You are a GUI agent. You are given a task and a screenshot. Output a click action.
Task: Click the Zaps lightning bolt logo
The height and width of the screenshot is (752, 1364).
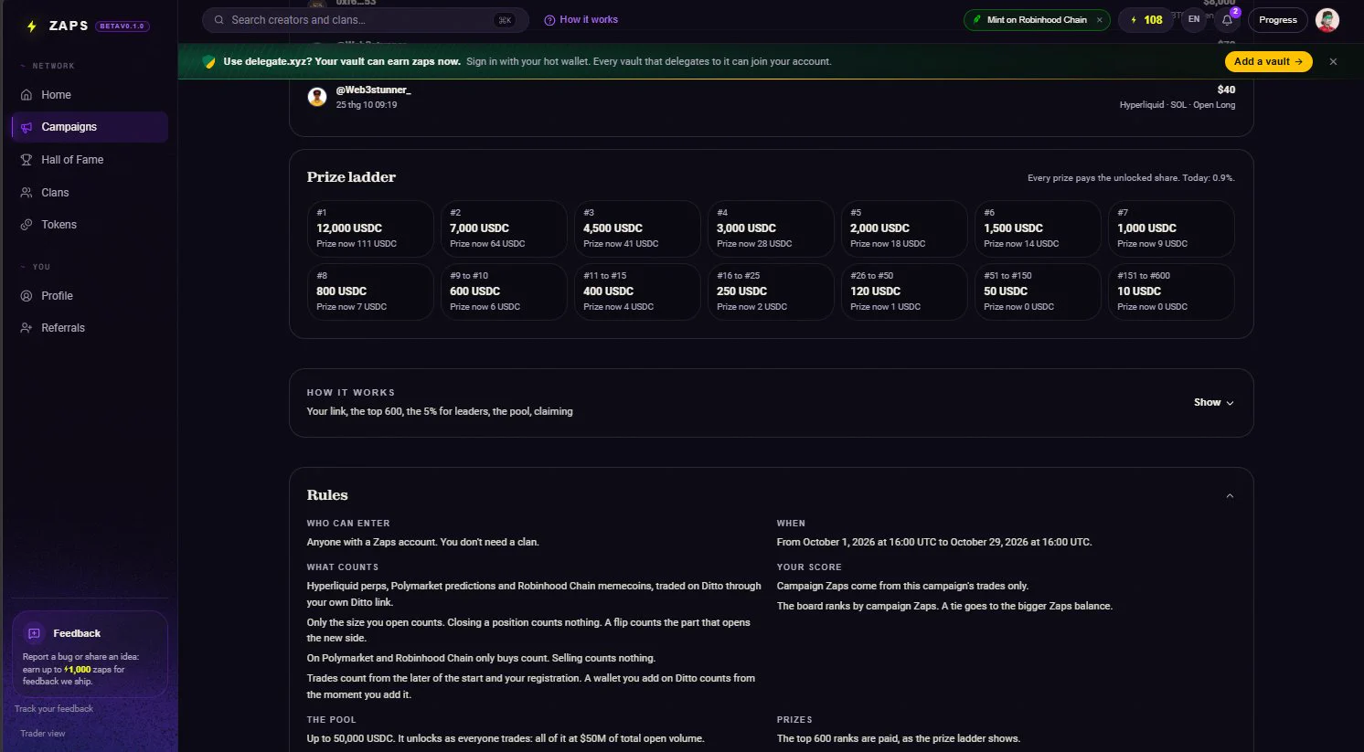[32, 26]
